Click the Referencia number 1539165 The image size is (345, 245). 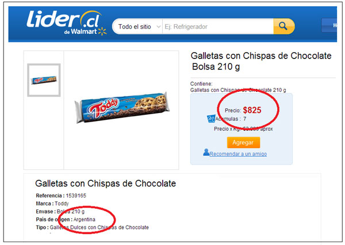[76, 196]
